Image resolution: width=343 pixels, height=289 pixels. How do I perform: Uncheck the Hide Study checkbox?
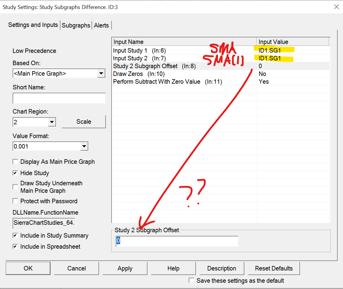pos(15,173)
